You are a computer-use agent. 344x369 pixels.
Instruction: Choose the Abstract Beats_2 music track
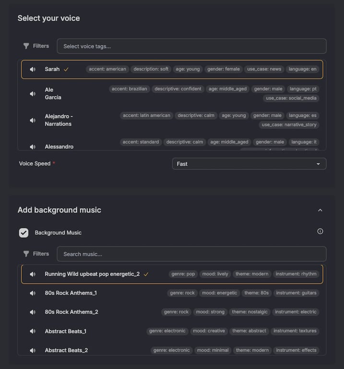tap(66, 350)
